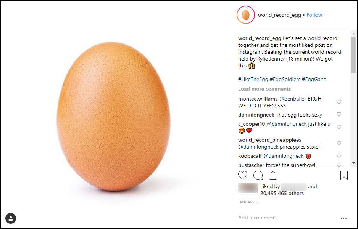Open three-dot more options menu
The height and width of the screenshot is (229, 358).
coord(343,218)
